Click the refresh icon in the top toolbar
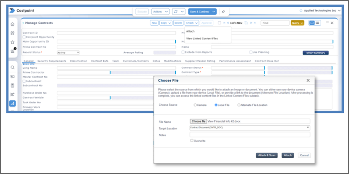This screenshot has height=174, width=349. (176, 12)
